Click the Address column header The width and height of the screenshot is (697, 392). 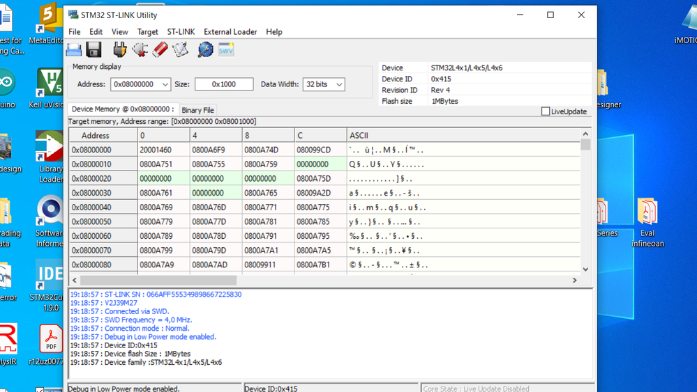103,135
